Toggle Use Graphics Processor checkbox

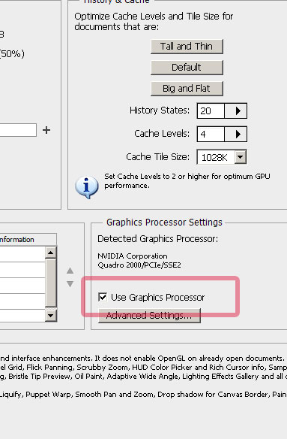(x=103, y=297)
